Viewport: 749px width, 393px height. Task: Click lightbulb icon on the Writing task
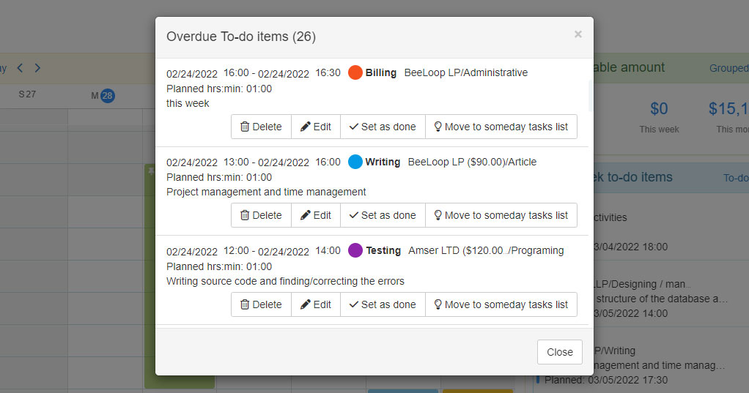click(438, 215)
